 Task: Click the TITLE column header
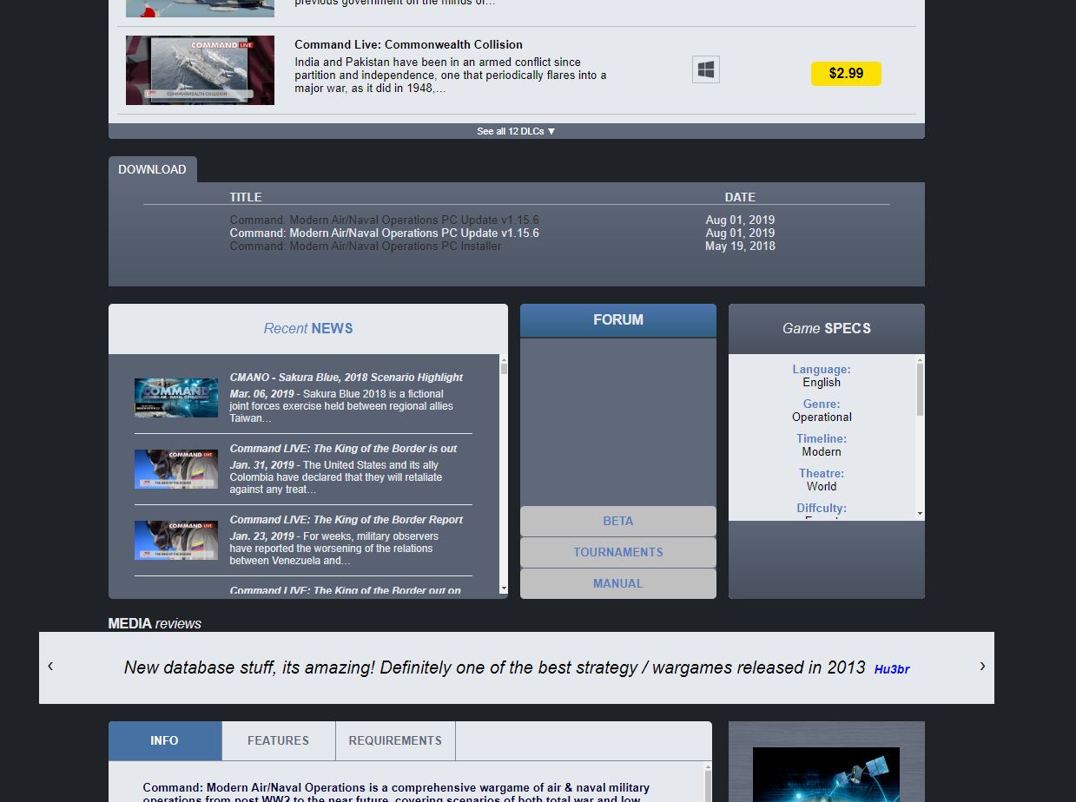pos(246,197)
